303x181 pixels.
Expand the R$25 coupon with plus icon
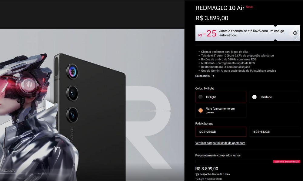[295, 33]
